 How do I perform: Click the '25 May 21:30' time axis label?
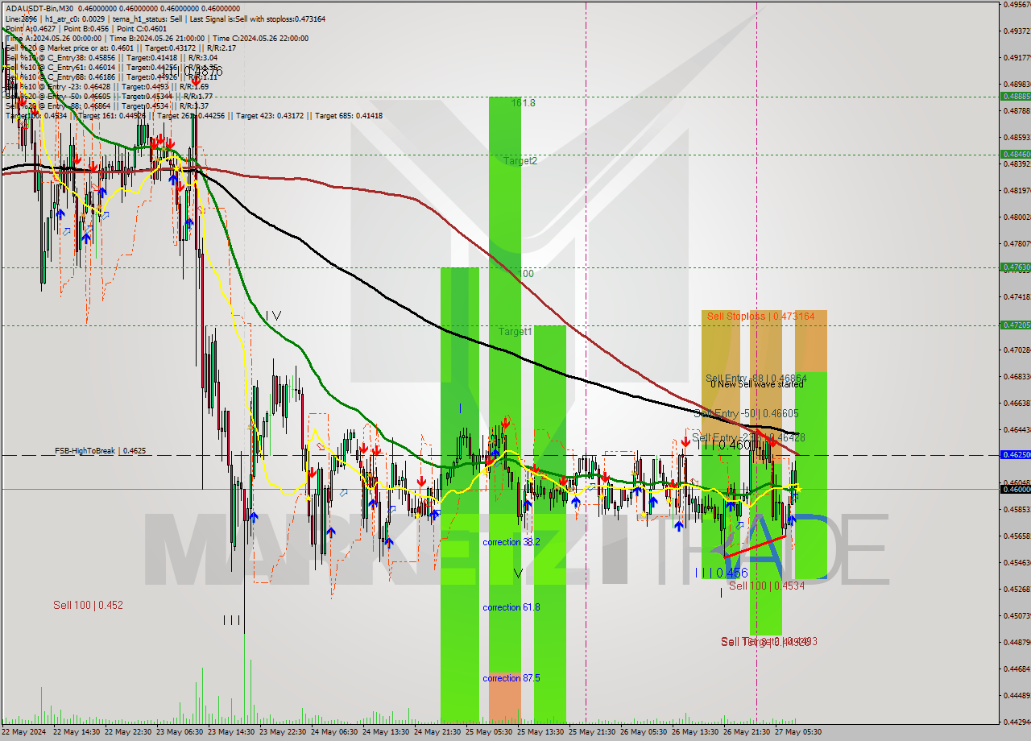[x=592, y=732]
